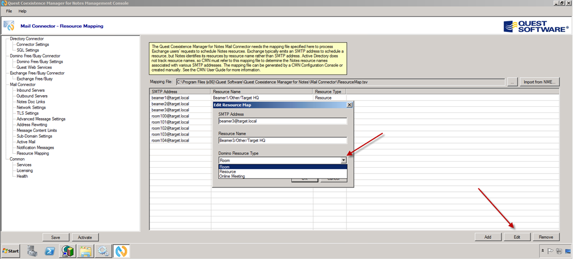Close the Edit Resource Map dialog
The image size is (573, 259).
(349, 105)
